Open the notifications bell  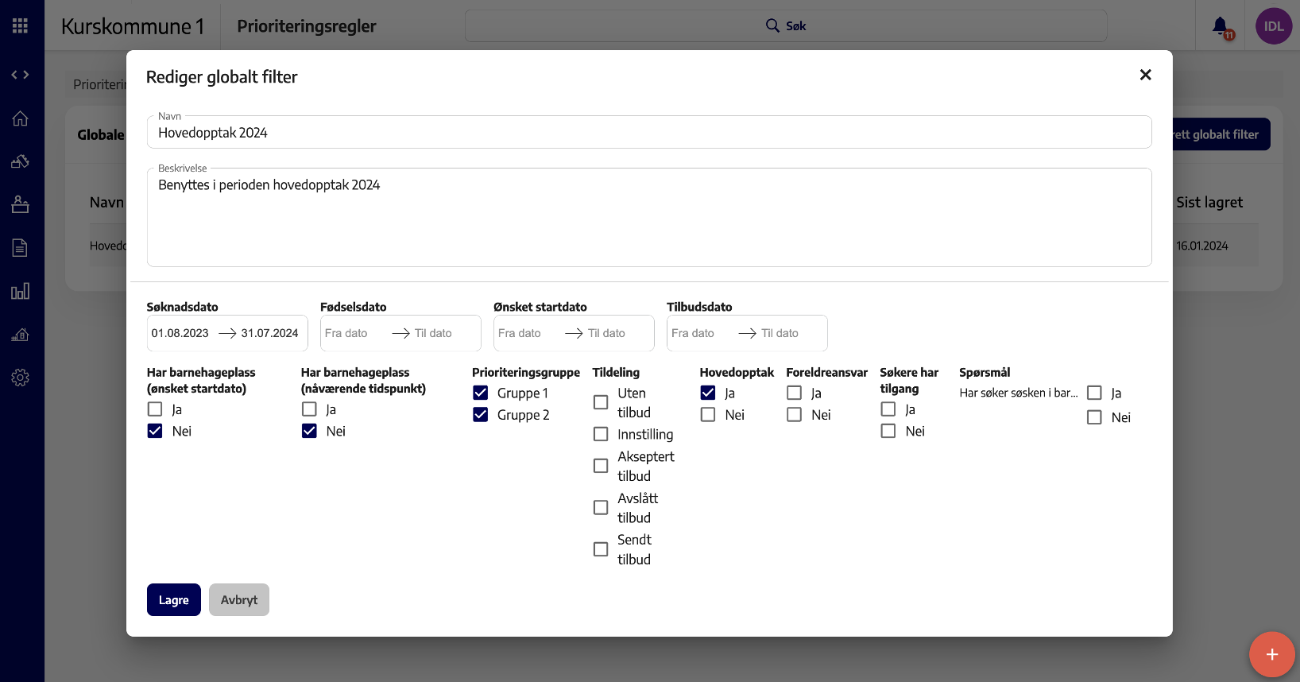(1220, 26)
